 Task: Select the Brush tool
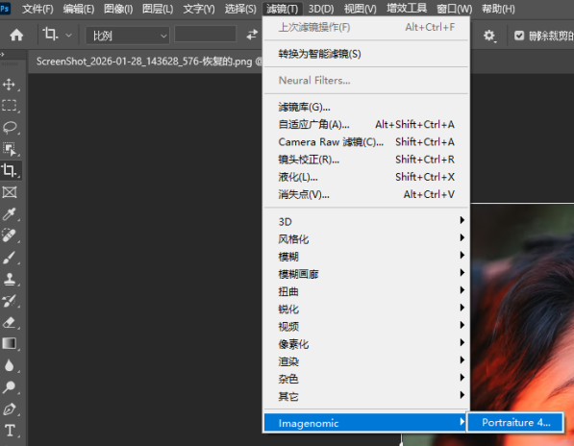(10, 258)
